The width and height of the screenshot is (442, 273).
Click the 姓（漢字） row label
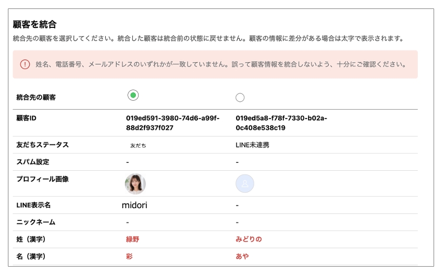point(31,239)
